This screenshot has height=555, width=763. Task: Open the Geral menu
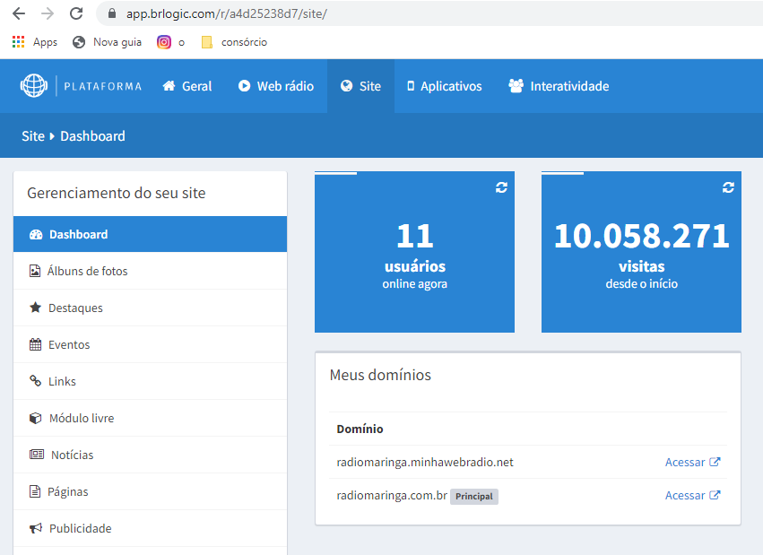[x=186, y=86]
